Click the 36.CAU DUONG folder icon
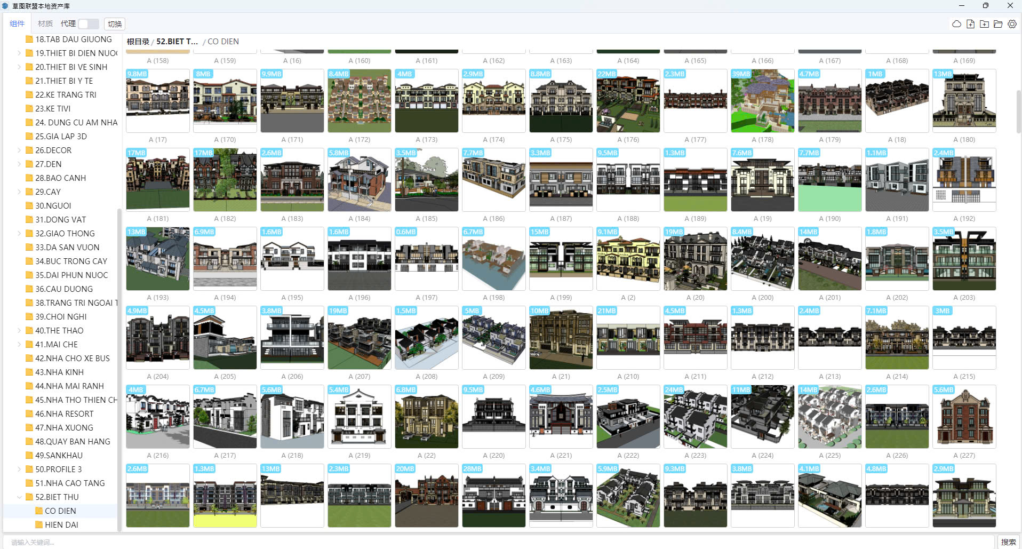The width and height of the screenshot is (1022, 549). pos(29,289)
